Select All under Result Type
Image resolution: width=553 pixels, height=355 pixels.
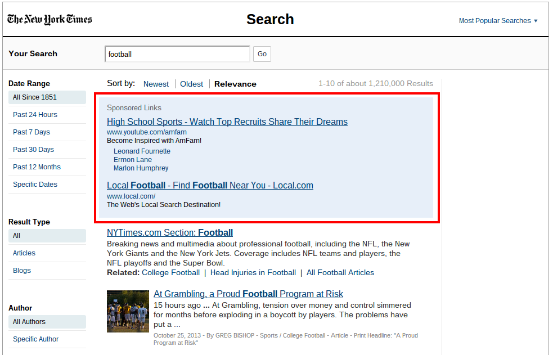tap(47, 236)
